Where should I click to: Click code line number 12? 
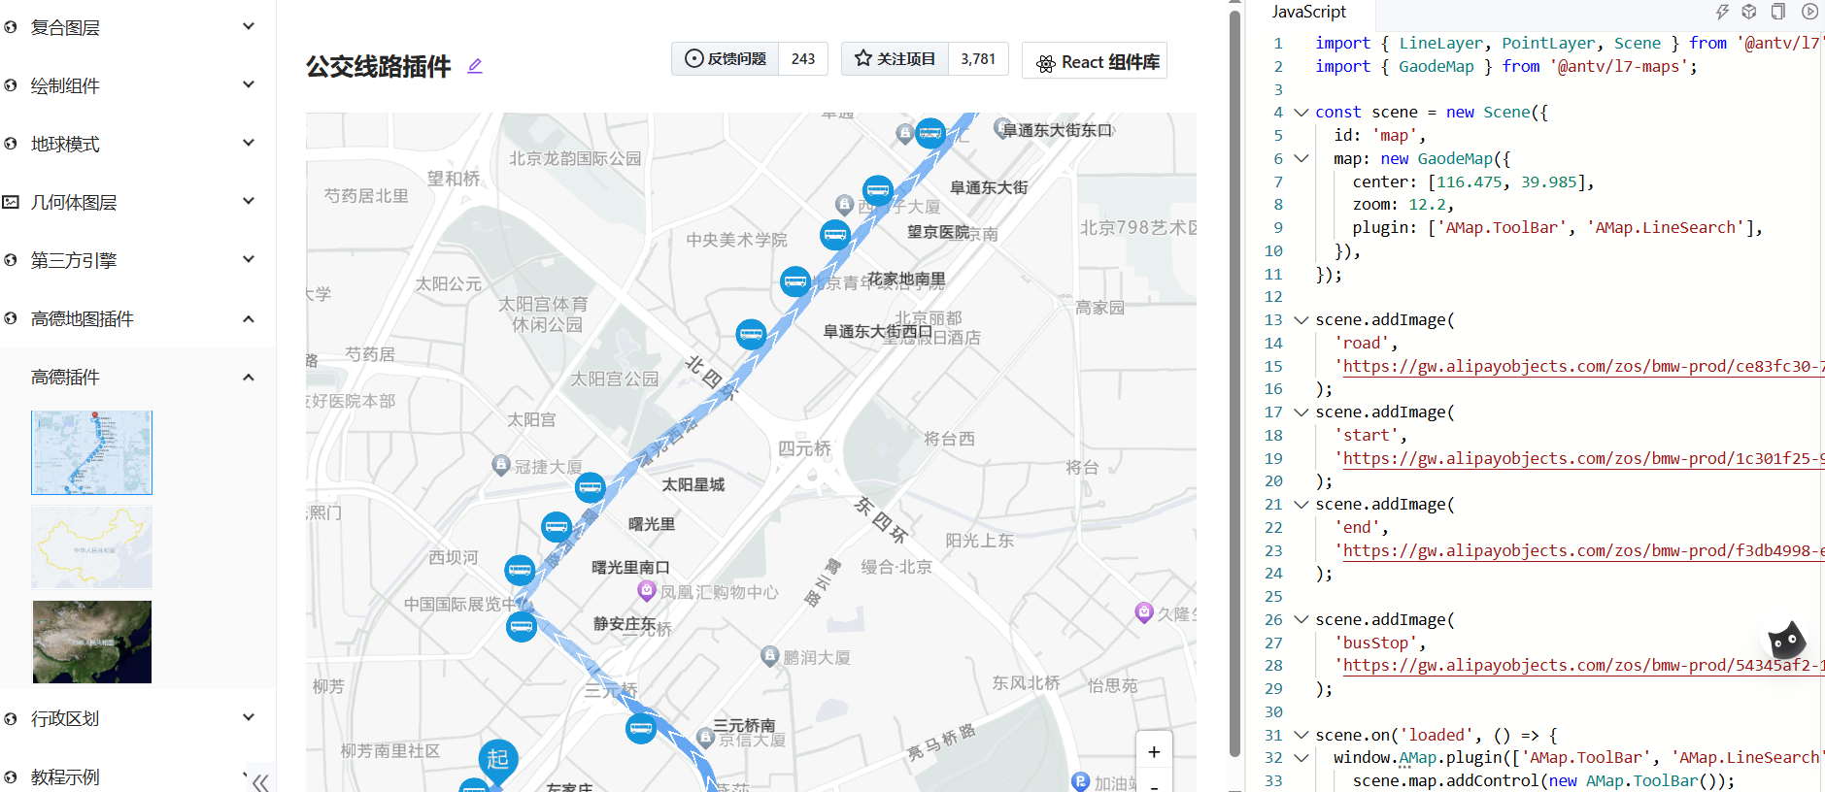[1273, 297]
